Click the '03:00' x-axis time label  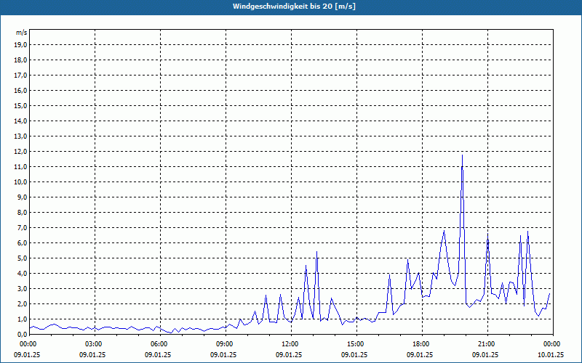point(92,344)
